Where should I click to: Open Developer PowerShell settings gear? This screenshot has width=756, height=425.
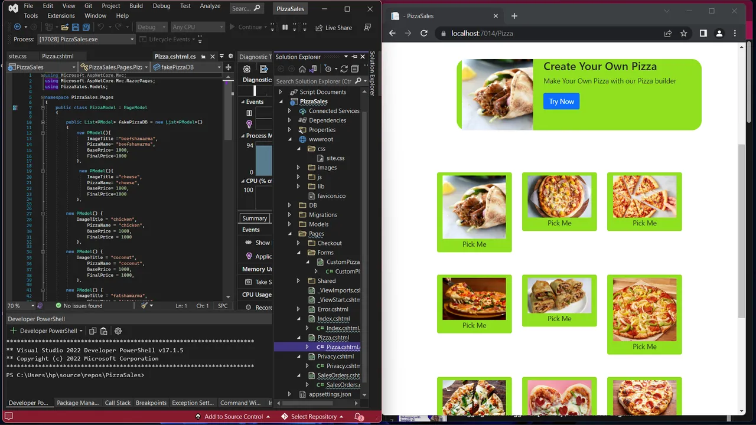pos(118,331)
